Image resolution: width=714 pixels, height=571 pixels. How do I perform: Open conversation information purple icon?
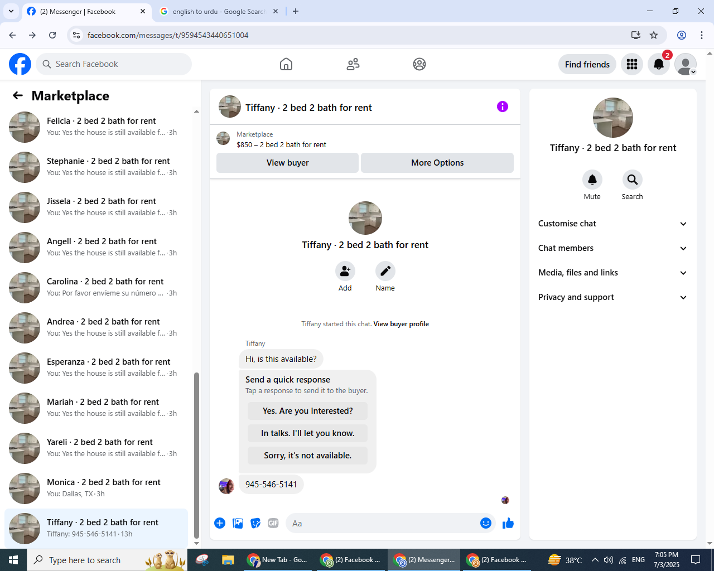click(x=503, y=107)
